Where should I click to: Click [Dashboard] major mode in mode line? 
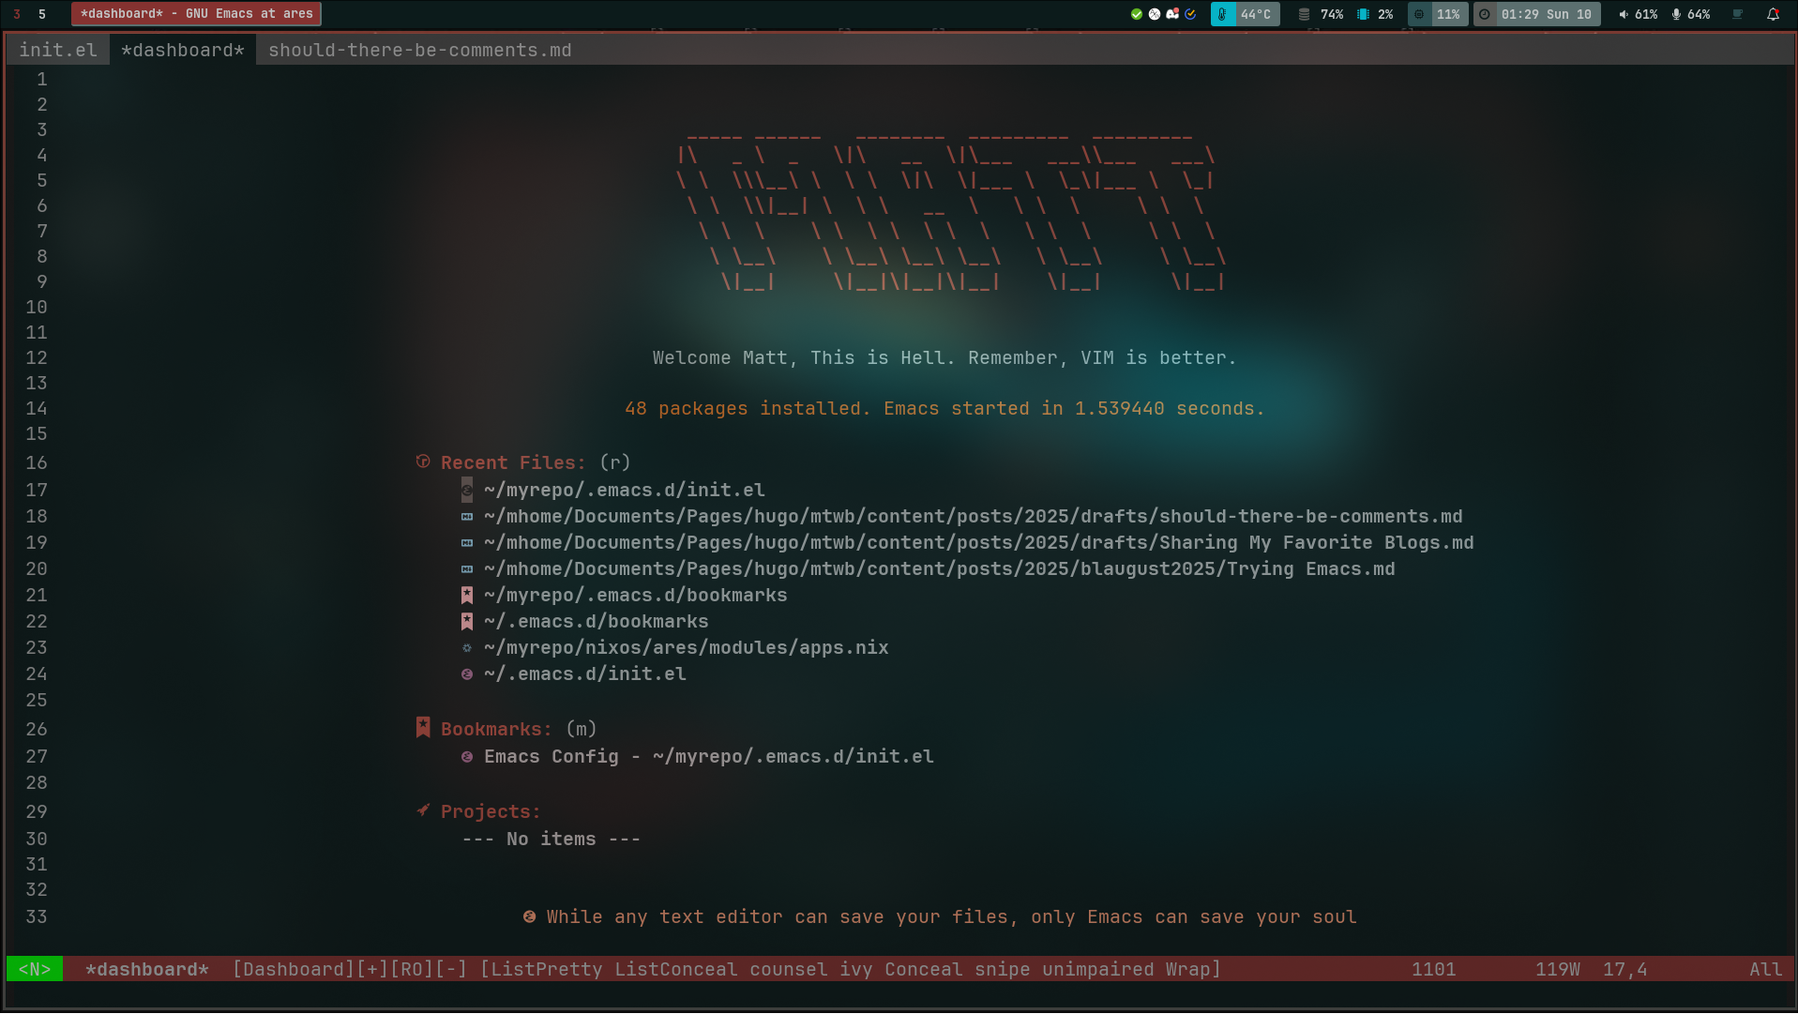point(294,969)
